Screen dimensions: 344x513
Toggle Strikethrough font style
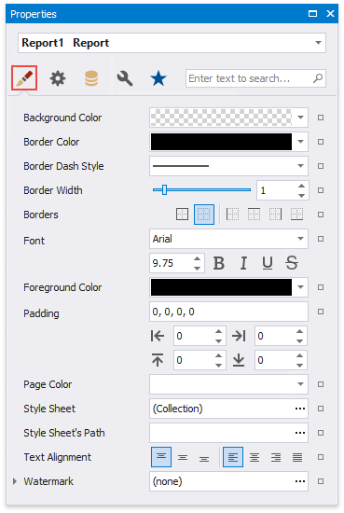click(x=292, y=263)
